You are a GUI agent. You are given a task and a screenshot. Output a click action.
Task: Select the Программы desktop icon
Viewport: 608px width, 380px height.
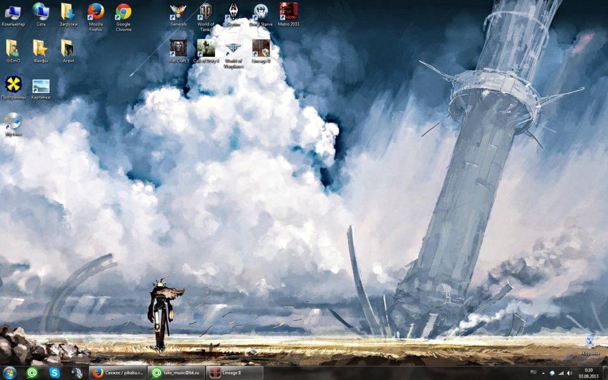[13, 88]
